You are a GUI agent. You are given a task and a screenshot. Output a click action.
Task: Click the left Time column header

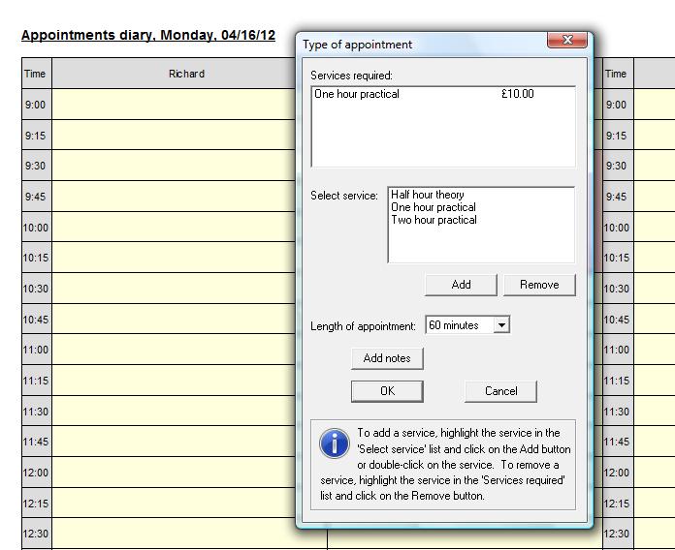tap(35, 74)
